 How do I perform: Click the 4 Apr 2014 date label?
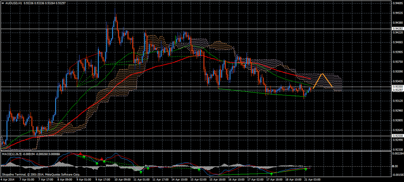pos(8,179)
